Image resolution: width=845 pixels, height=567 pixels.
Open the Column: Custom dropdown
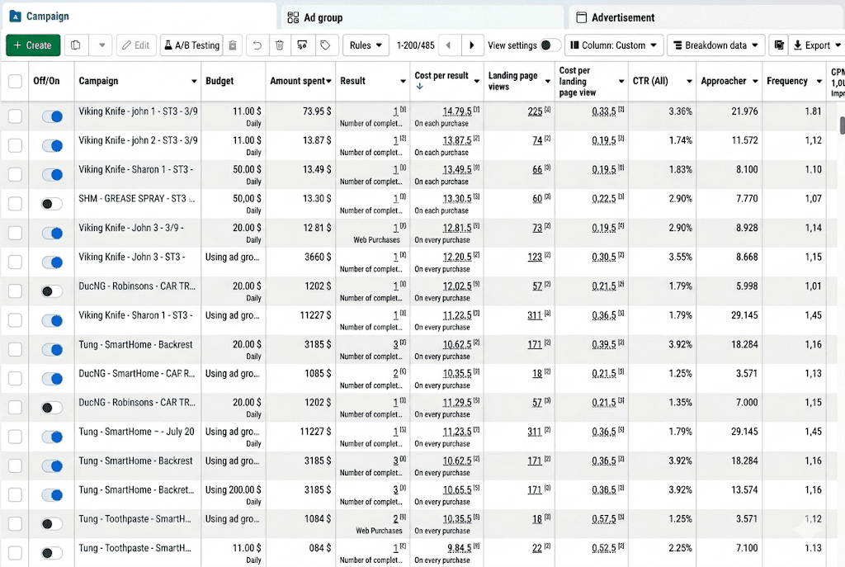[614, 45]
